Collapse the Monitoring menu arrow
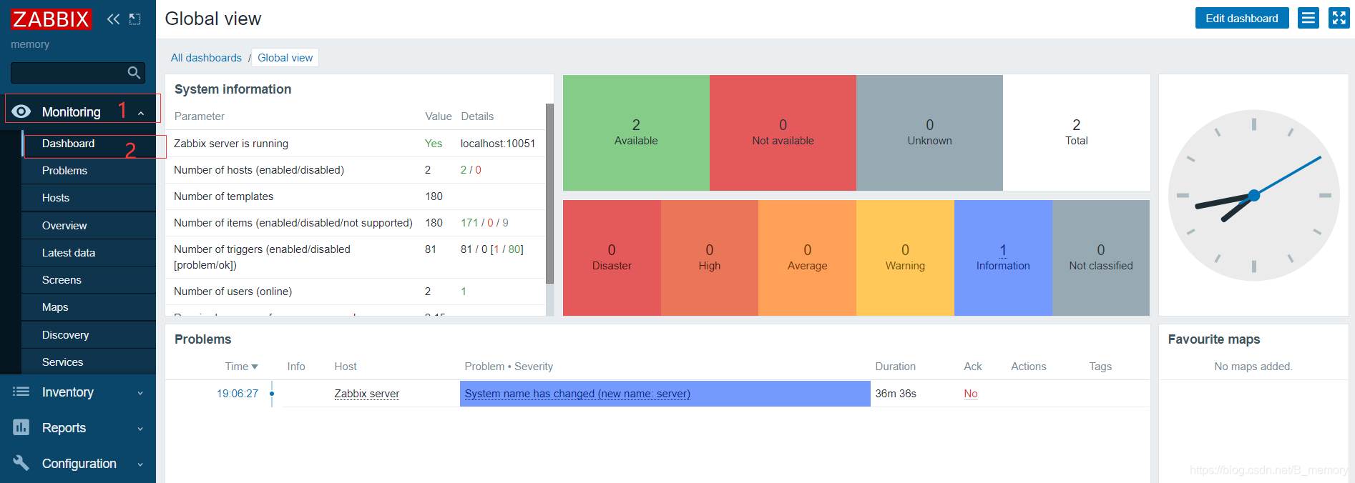Viewport: 1355px width, 483px height. [141, 113]
